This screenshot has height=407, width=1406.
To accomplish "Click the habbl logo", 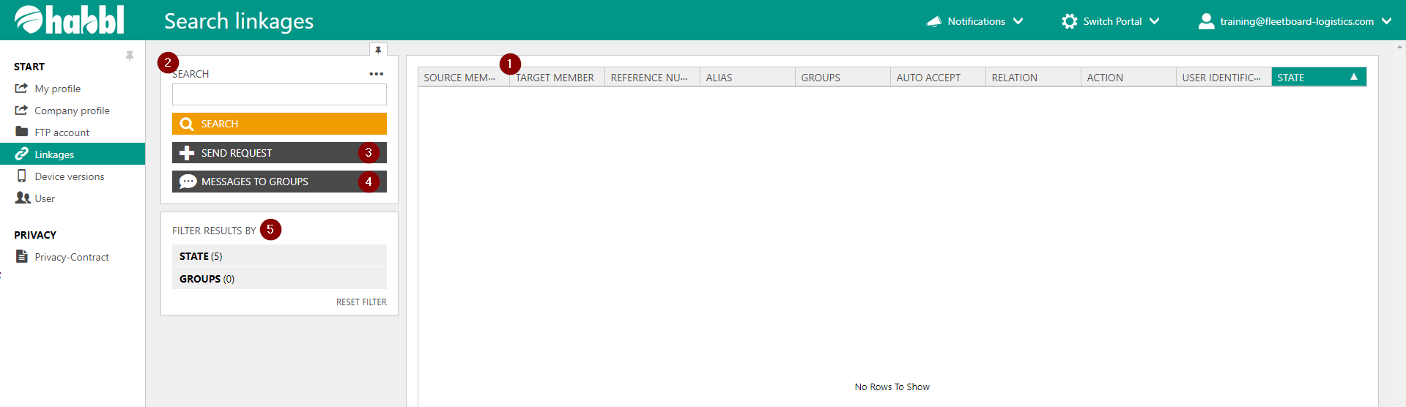I will (70, 20).
